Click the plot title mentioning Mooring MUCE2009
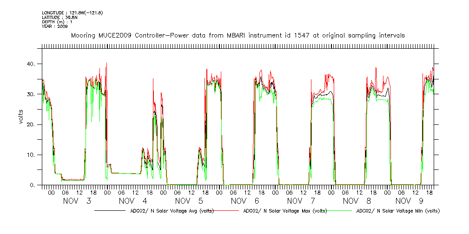Screen dimensions: 469x234 (x=238, y=35)
